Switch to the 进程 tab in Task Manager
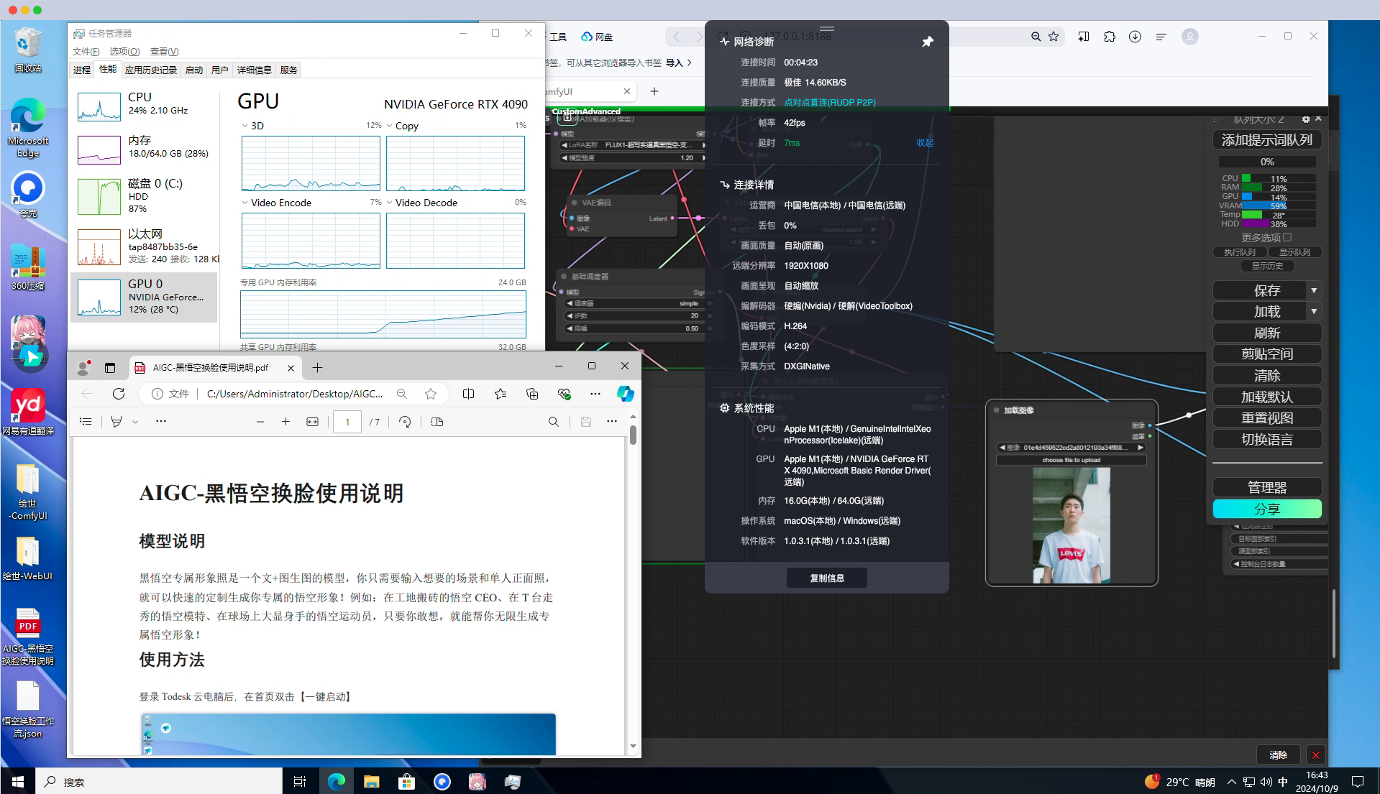The image size is (1380, 794). point(82,70)
